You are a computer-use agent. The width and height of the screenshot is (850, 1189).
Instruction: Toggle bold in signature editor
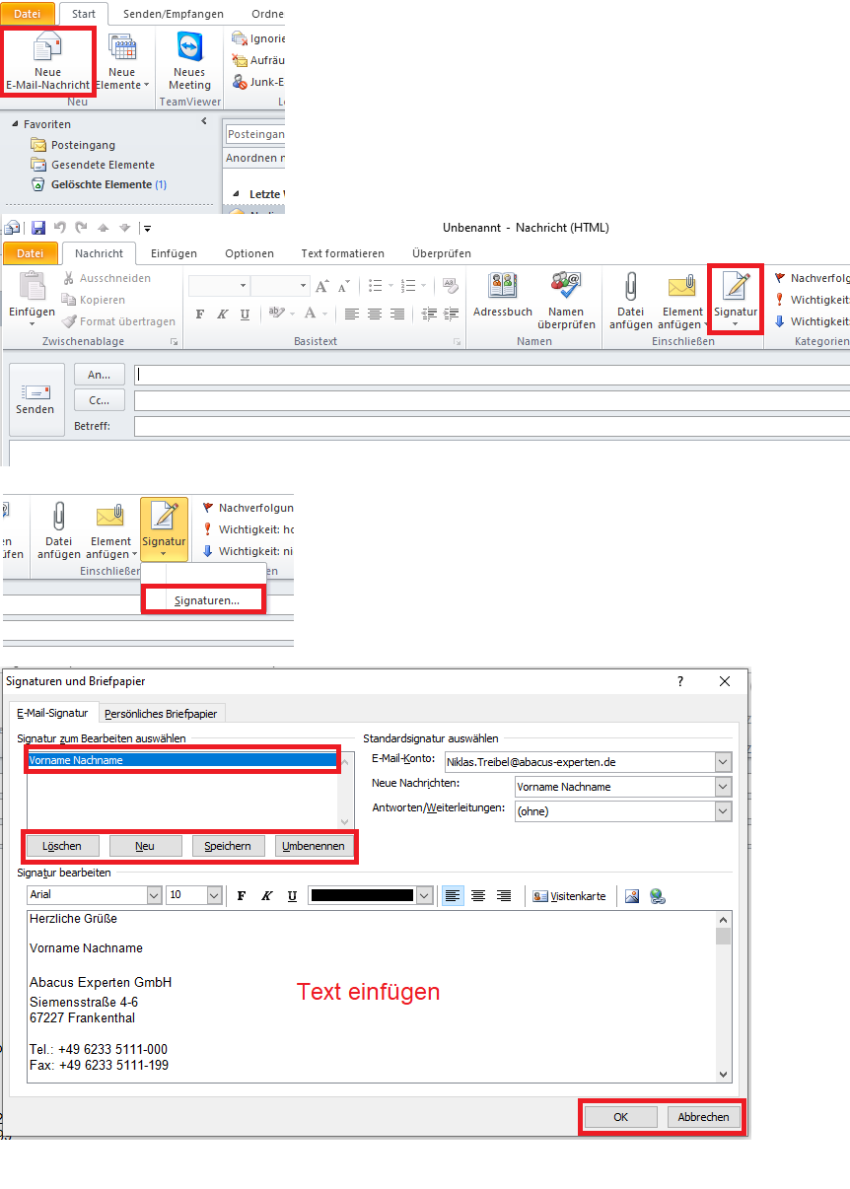click(242, 896)
